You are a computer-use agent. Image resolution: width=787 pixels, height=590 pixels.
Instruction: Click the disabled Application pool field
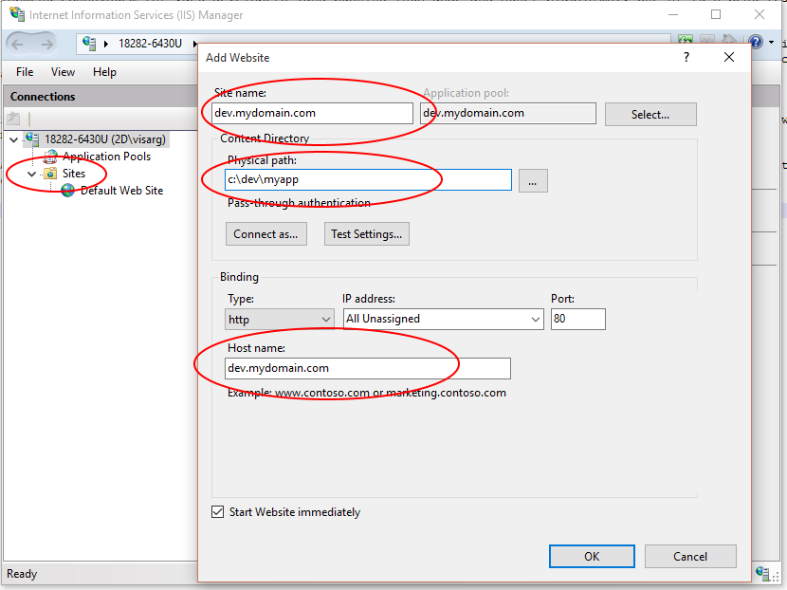(508, 113)
